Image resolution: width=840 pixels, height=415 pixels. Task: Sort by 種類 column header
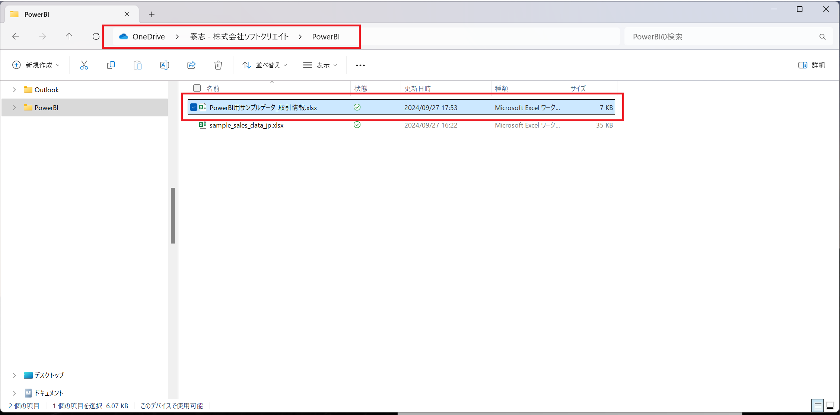click(502, 88)
